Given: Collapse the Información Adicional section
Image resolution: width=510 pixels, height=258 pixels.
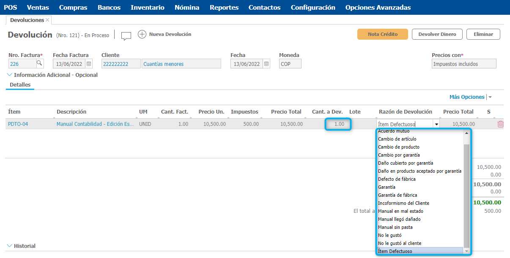Looking at the screenshot, I should (10, 75).
